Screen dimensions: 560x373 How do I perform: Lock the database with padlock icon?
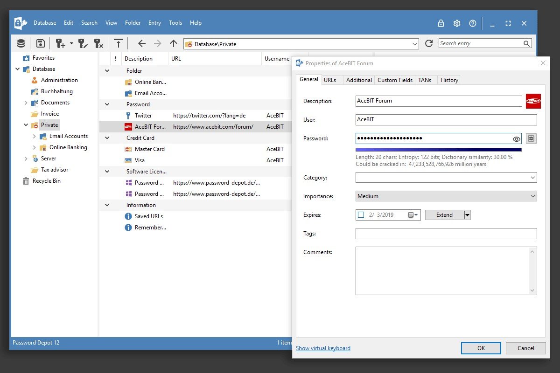[441, 23]
